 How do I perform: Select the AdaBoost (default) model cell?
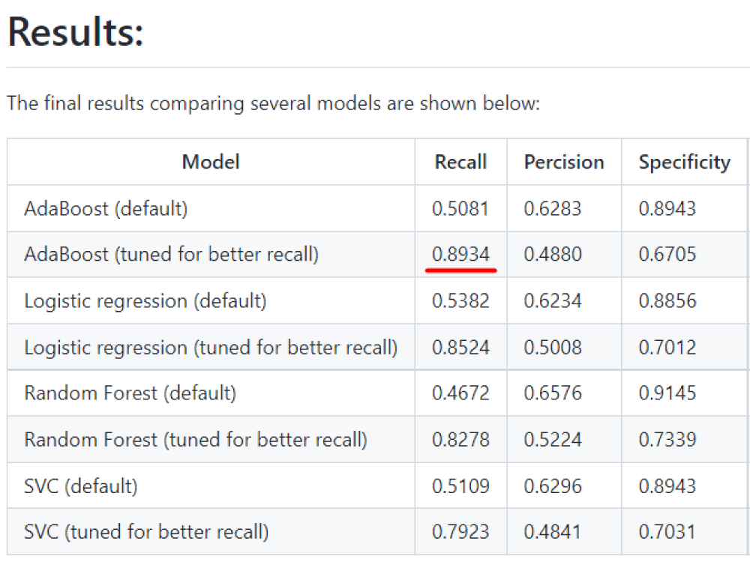(x=106, y=208)
